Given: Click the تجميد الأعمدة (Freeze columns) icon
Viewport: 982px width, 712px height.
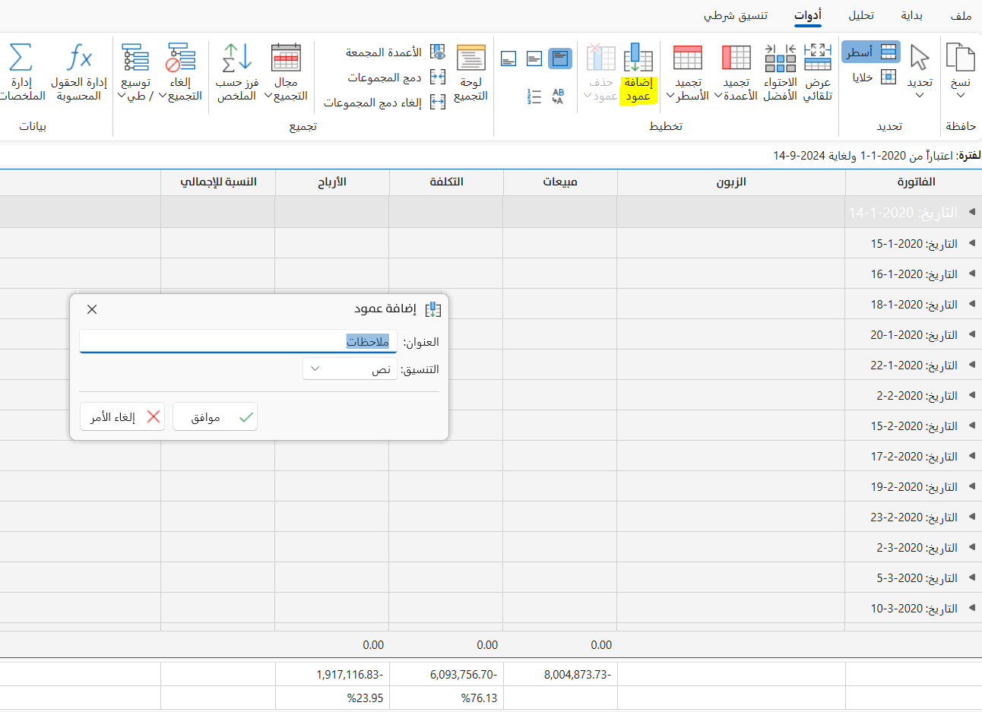Looking at the screenshot, I should point(736,59).
